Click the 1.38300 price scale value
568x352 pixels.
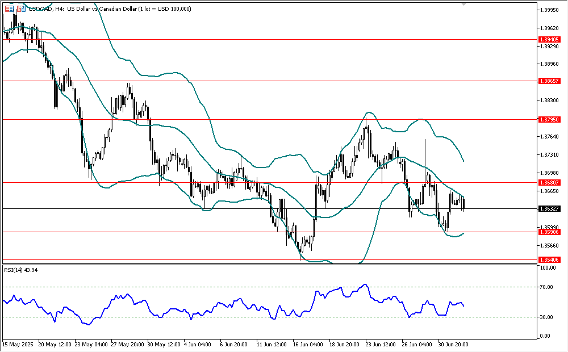point(549,100)
